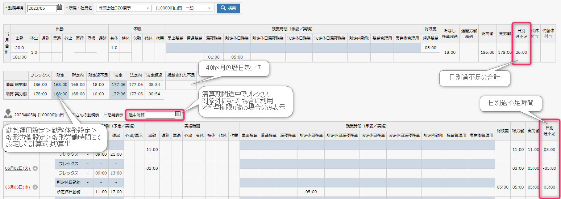This screenshot has height=199, width=561.
Task: Open the [100000]山田 一朗 employee dropdown
Action: tap(183, 8)
